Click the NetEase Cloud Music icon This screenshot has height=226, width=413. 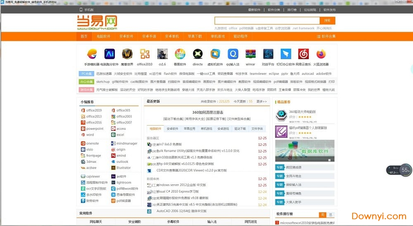(x=304, y=54)
